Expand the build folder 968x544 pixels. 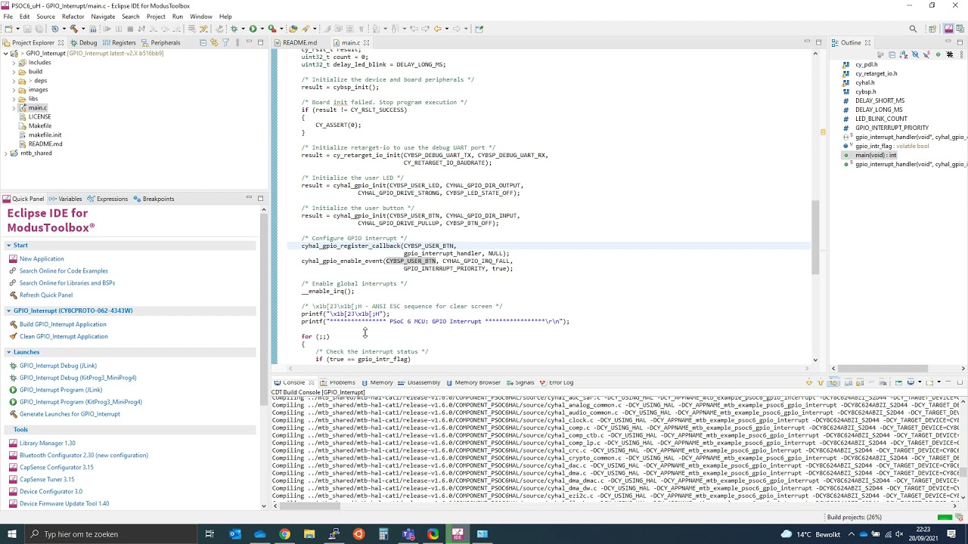coord(14,72)
